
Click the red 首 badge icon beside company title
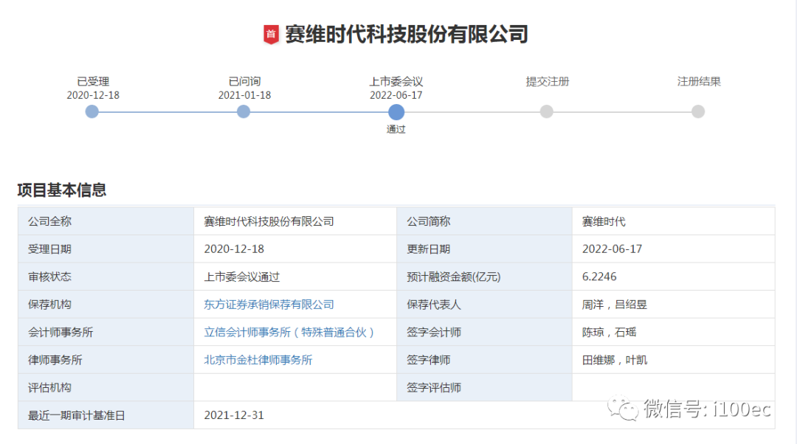coord(271,35)
